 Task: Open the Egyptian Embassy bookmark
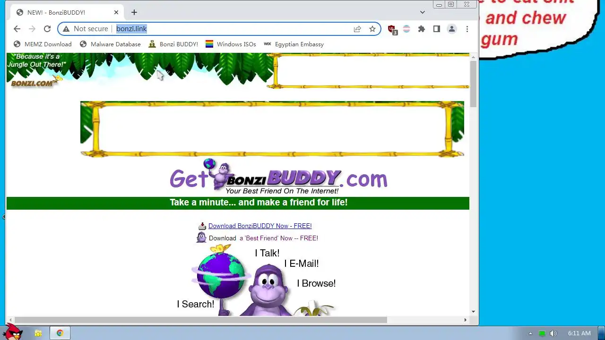[294, 44]
